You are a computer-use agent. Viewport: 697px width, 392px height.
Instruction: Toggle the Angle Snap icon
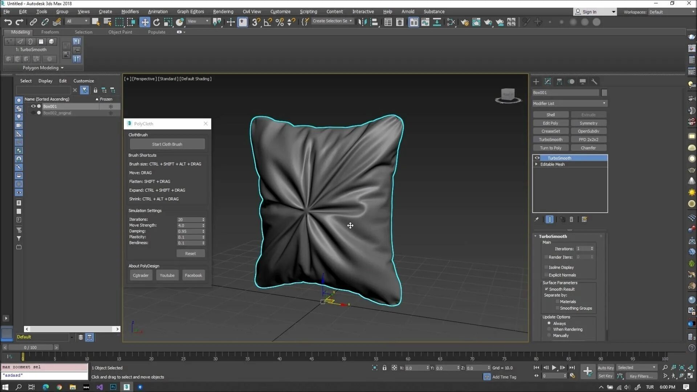[x=268, y=22]
